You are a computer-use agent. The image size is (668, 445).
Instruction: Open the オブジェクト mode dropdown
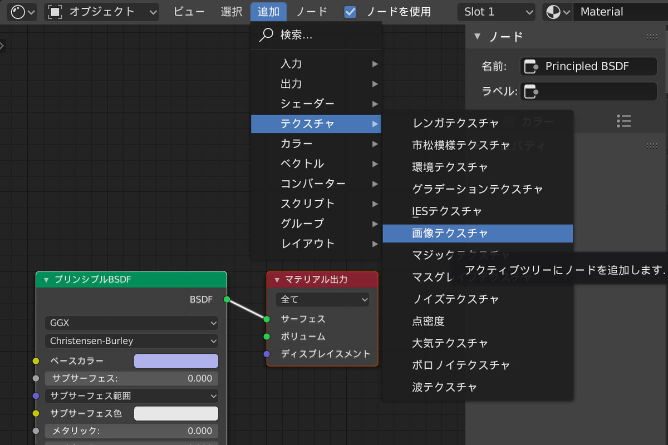click(101, 11)
